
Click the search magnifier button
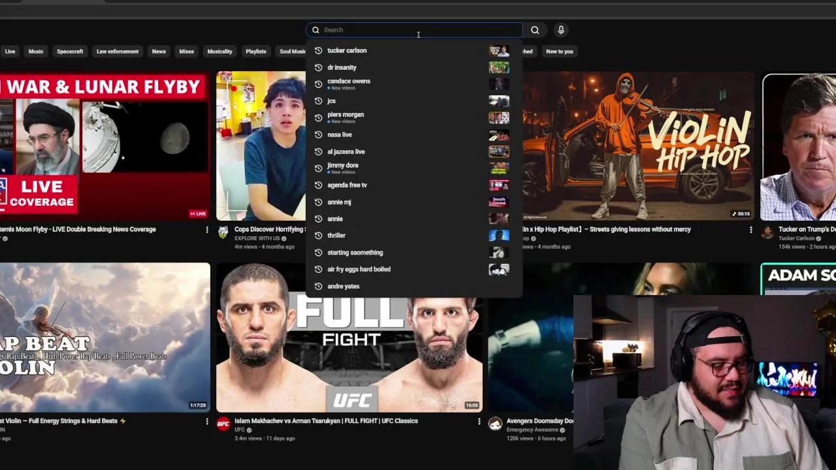[x=535, y=30]
